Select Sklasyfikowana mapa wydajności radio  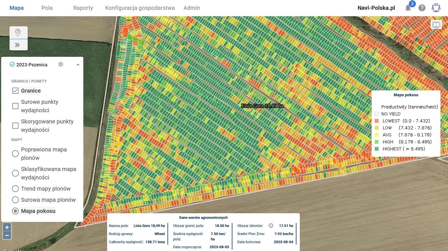pyautogui.click(x=15, y=173)
